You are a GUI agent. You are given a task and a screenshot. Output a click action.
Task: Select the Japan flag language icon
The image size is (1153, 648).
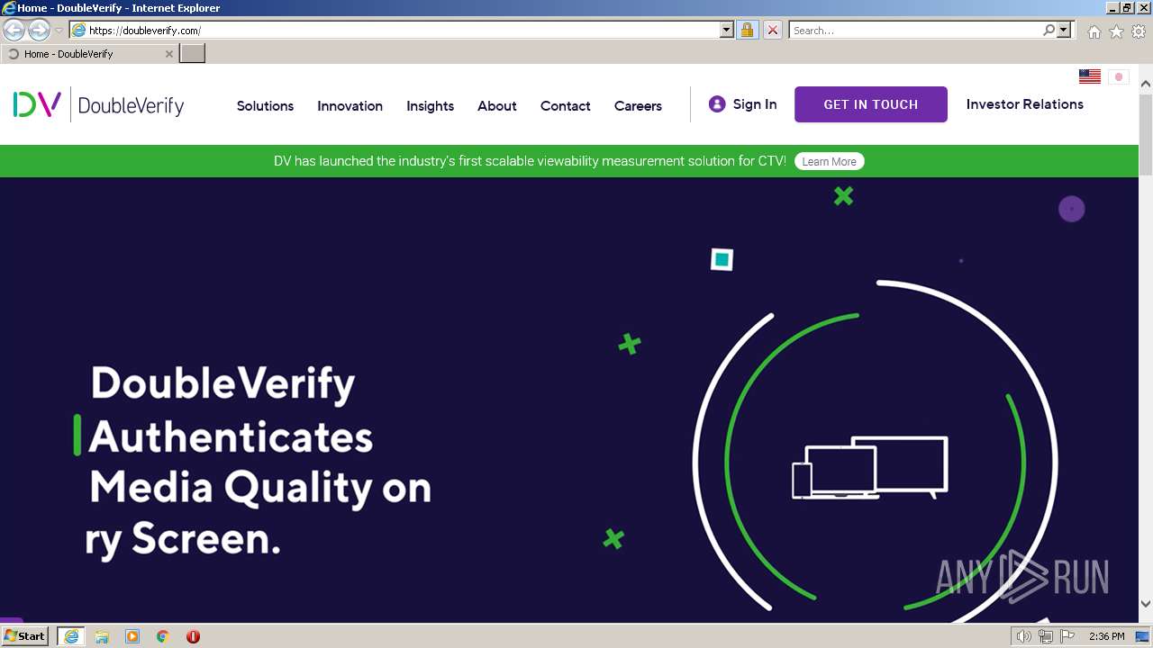(x=1119, y=76)
